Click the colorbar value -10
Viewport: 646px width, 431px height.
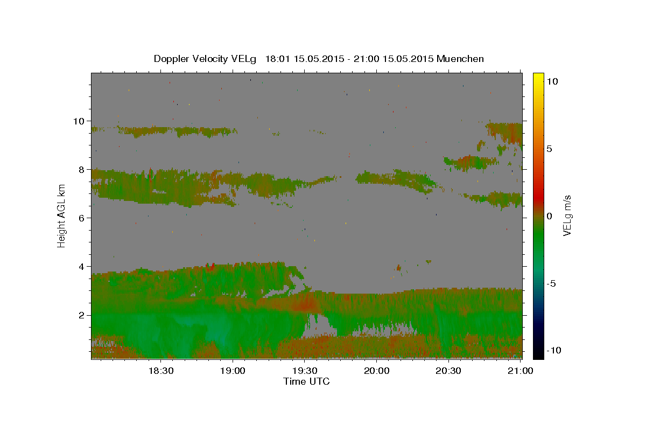[554, 350]
